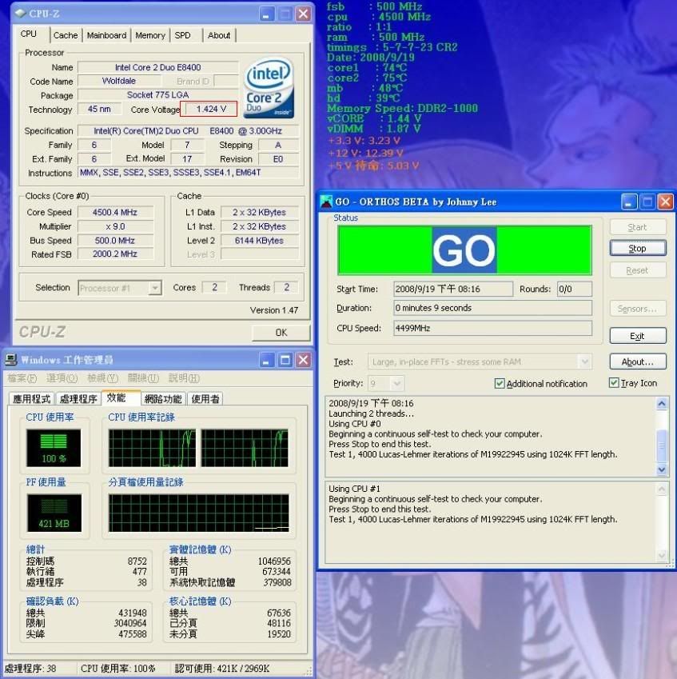Click the ORTHOS title bar icon

point(326,202)
